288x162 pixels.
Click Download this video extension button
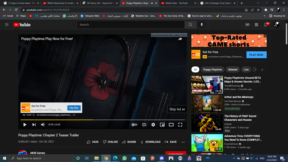tap(167, 35)
